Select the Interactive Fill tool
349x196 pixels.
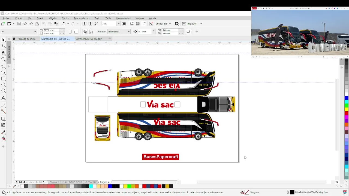3,138
